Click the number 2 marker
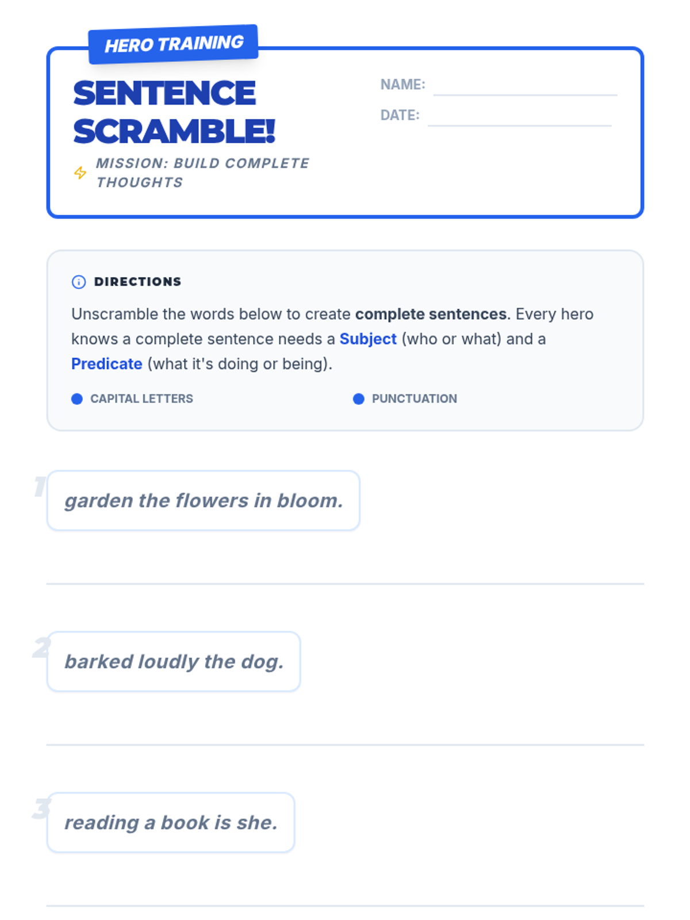Image resolution: width=690 pixels, height=920 pixels. click(40, 647)
